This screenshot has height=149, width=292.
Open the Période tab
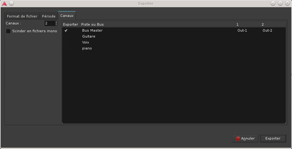[x=49, y=16]
